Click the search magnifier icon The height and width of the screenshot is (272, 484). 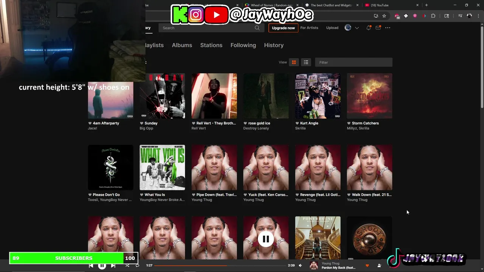(257, 28)
